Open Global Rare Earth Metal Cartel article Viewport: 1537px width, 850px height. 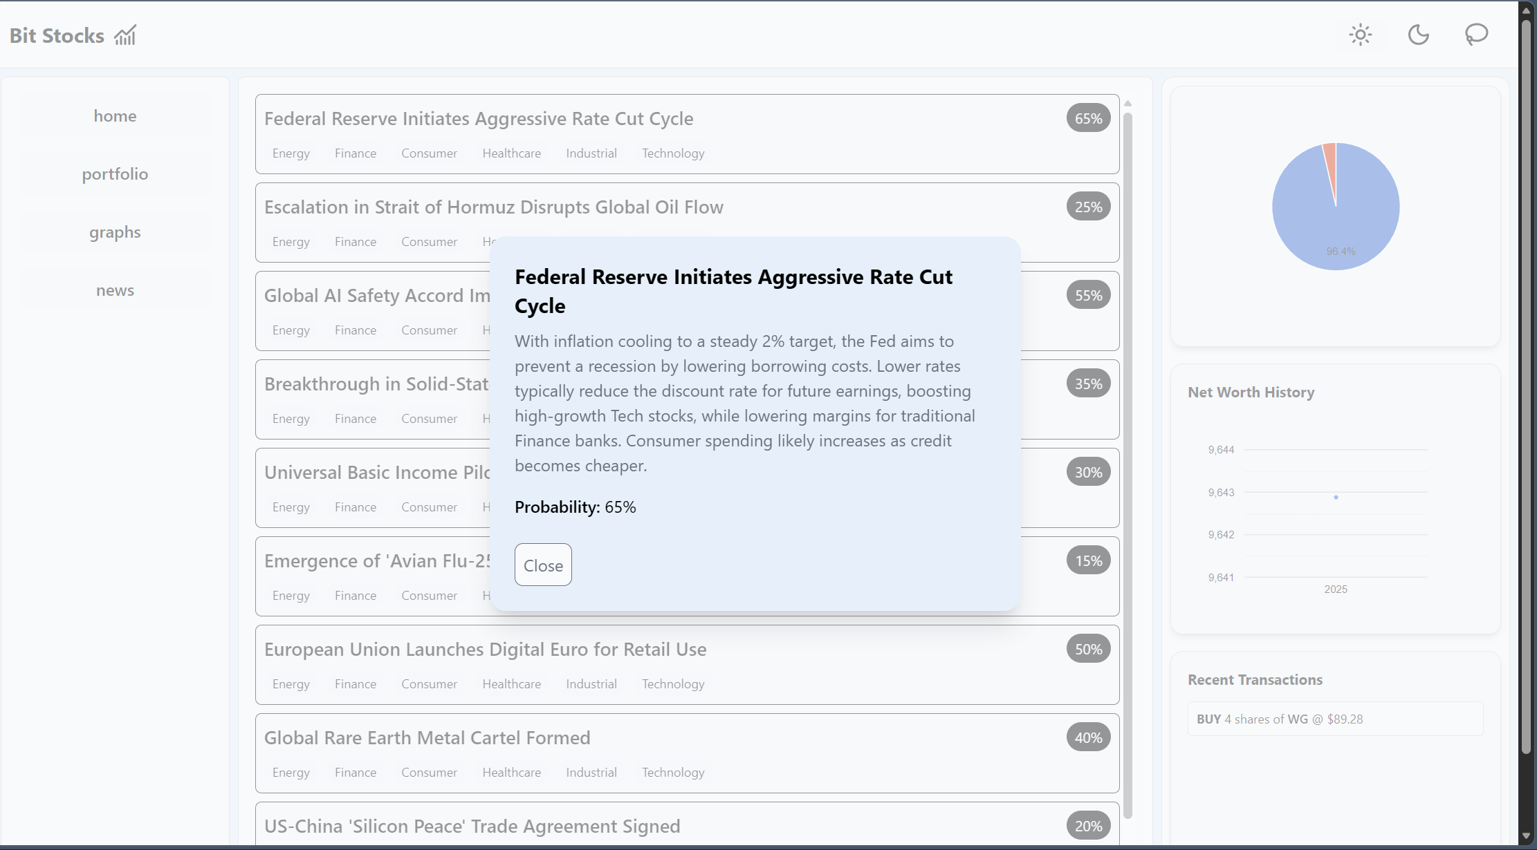pyautogui.click(x=427, y=737)
